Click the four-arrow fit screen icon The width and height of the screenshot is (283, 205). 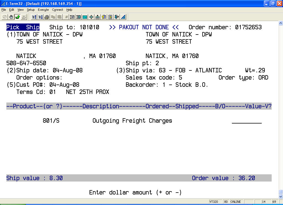[91, 17]
